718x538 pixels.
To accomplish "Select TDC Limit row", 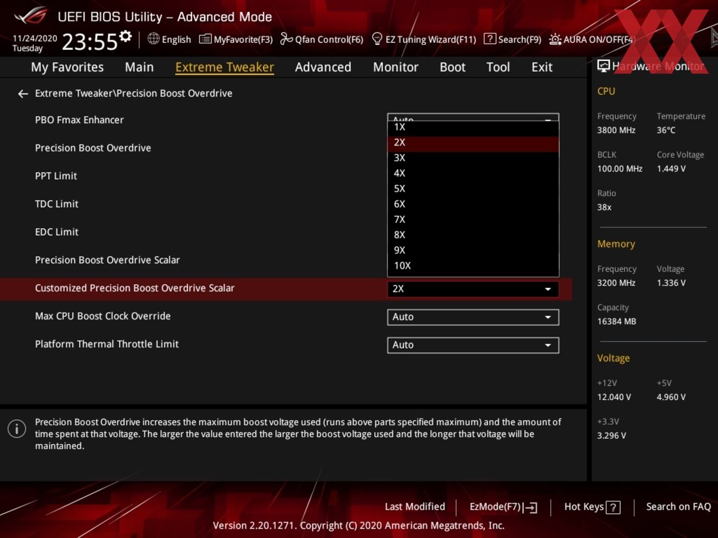I will point(286,204).
